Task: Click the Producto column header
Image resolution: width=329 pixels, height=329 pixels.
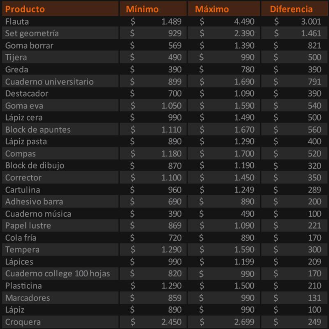Action: click(25, 9)
